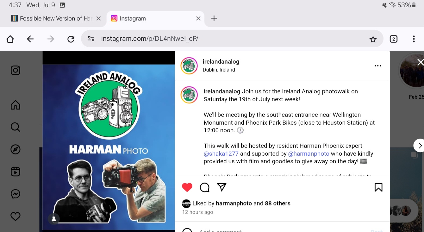The height and width of the screenshot is (232, 424).
Task: Focus the browser address bar URL
Action: [150, 39]
